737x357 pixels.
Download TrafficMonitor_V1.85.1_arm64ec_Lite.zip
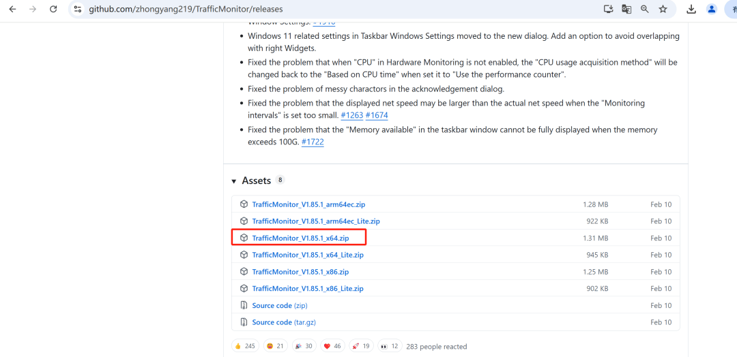316,221
